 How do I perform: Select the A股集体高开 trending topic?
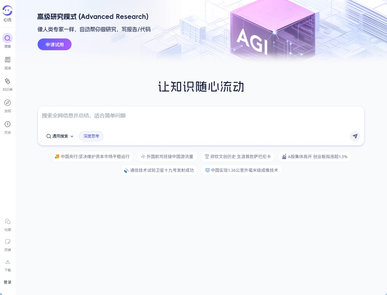[314, 156]
